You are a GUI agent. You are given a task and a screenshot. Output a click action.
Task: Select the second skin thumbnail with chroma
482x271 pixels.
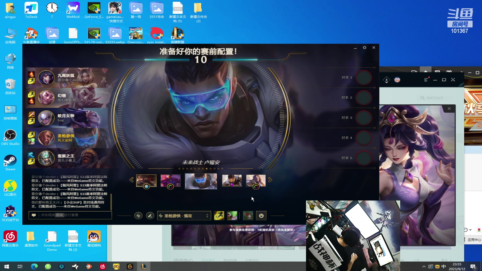[170, 180]
